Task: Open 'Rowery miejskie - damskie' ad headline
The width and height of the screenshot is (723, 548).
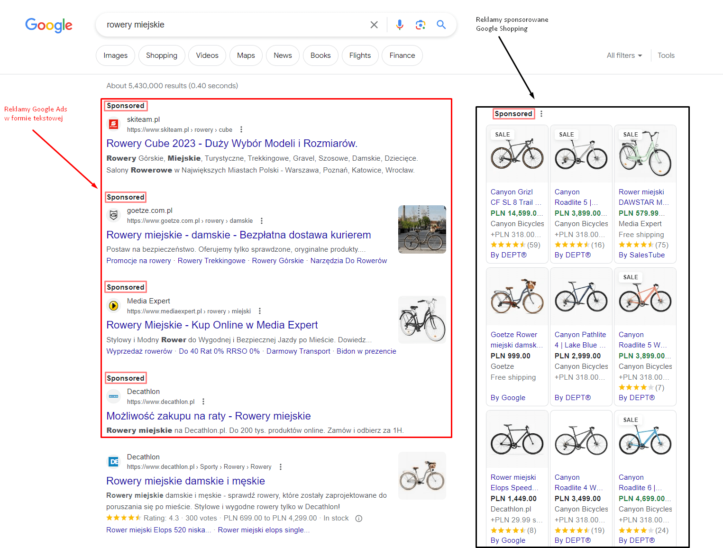Action: pyautogui.click(x=238, y=235)
